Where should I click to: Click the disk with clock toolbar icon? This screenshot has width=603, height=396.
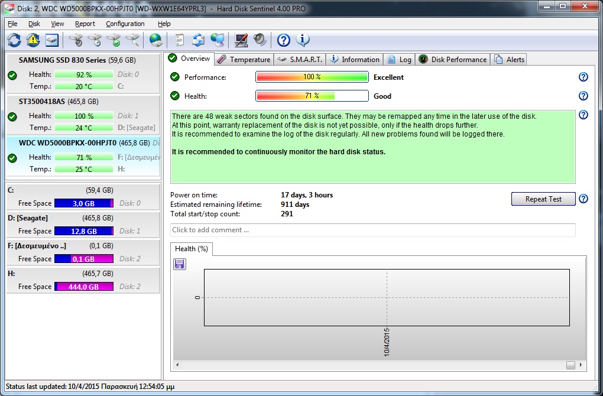pos(95,40)
